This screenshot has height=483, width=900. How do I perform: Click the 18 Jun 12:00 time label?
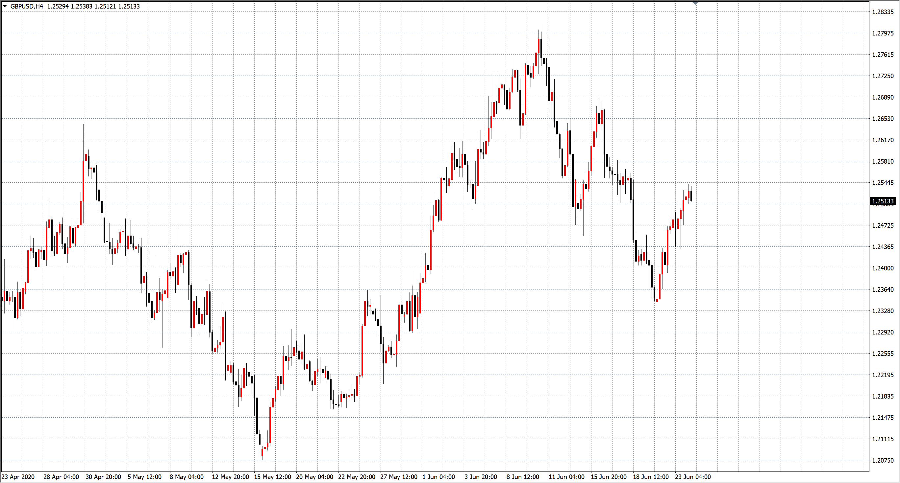click(651, 477)
